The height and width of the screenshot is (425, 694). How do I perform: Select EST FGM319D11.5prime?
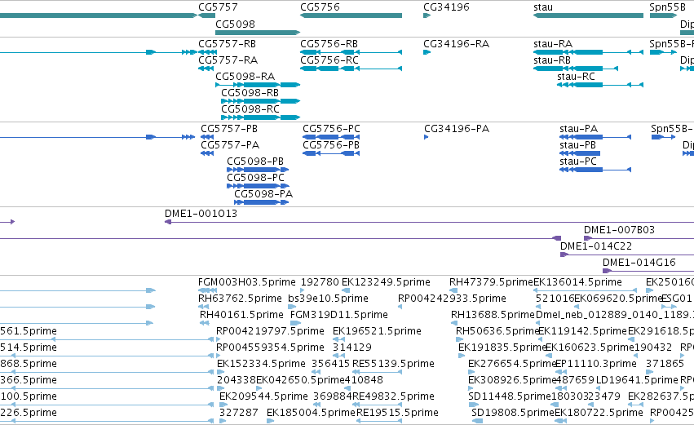tap(339, 315)
